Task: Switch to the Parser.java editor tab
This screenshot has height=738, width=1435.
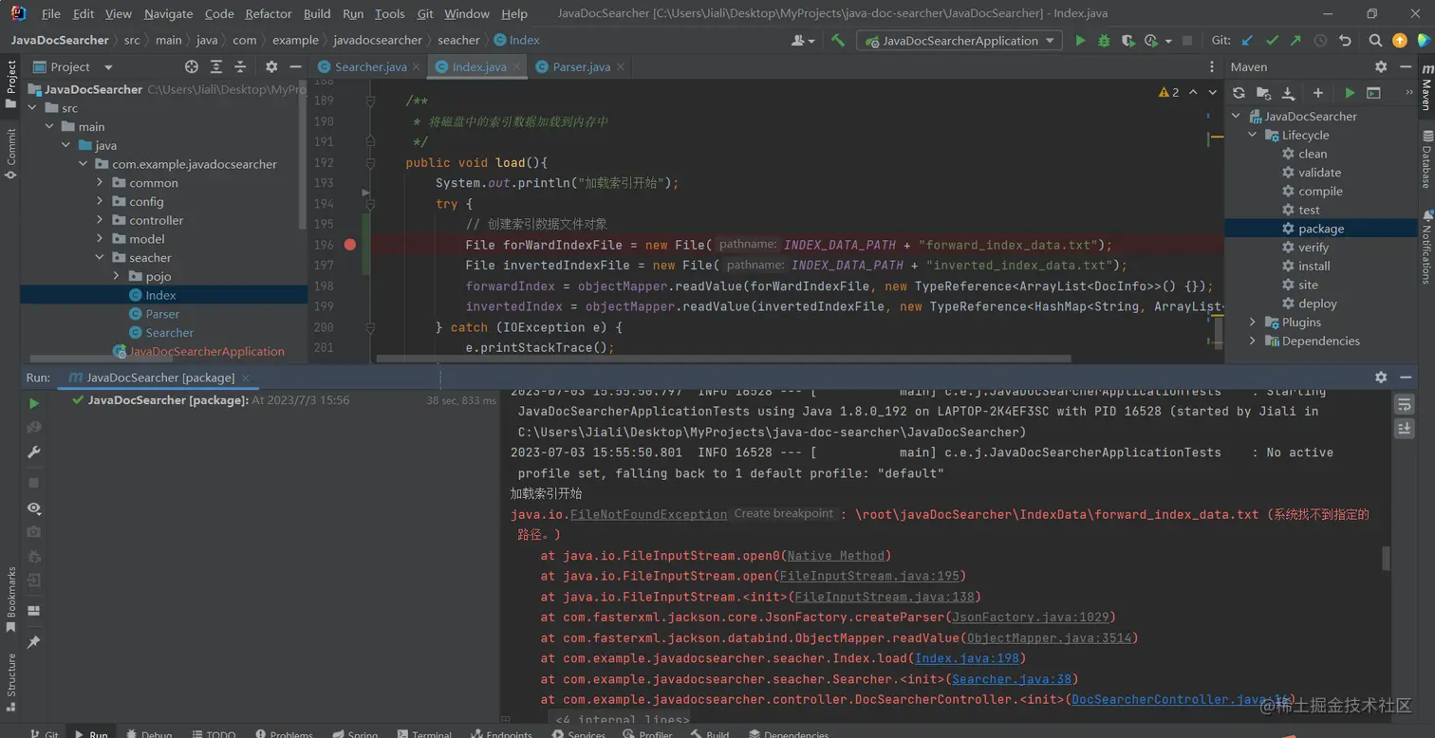Action: pyautogui.click(x=581, y=67)
